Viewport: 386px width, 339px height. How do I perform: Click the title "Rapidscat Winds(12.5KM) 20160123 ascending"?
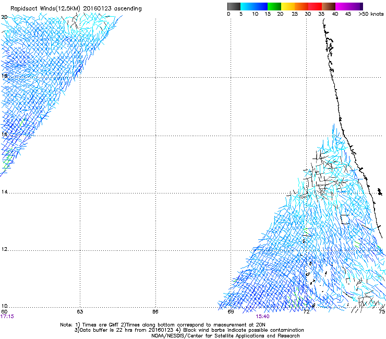76,9
